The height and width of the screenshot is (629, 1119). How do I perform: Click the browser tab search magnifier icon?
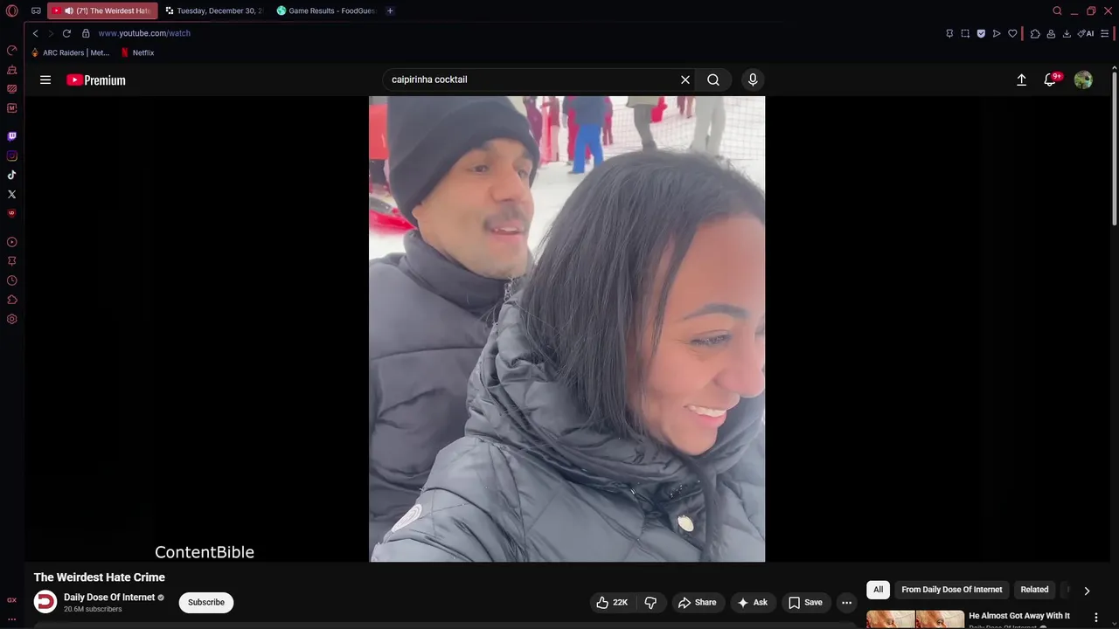pyautogui.click(x=1057, y=10)
